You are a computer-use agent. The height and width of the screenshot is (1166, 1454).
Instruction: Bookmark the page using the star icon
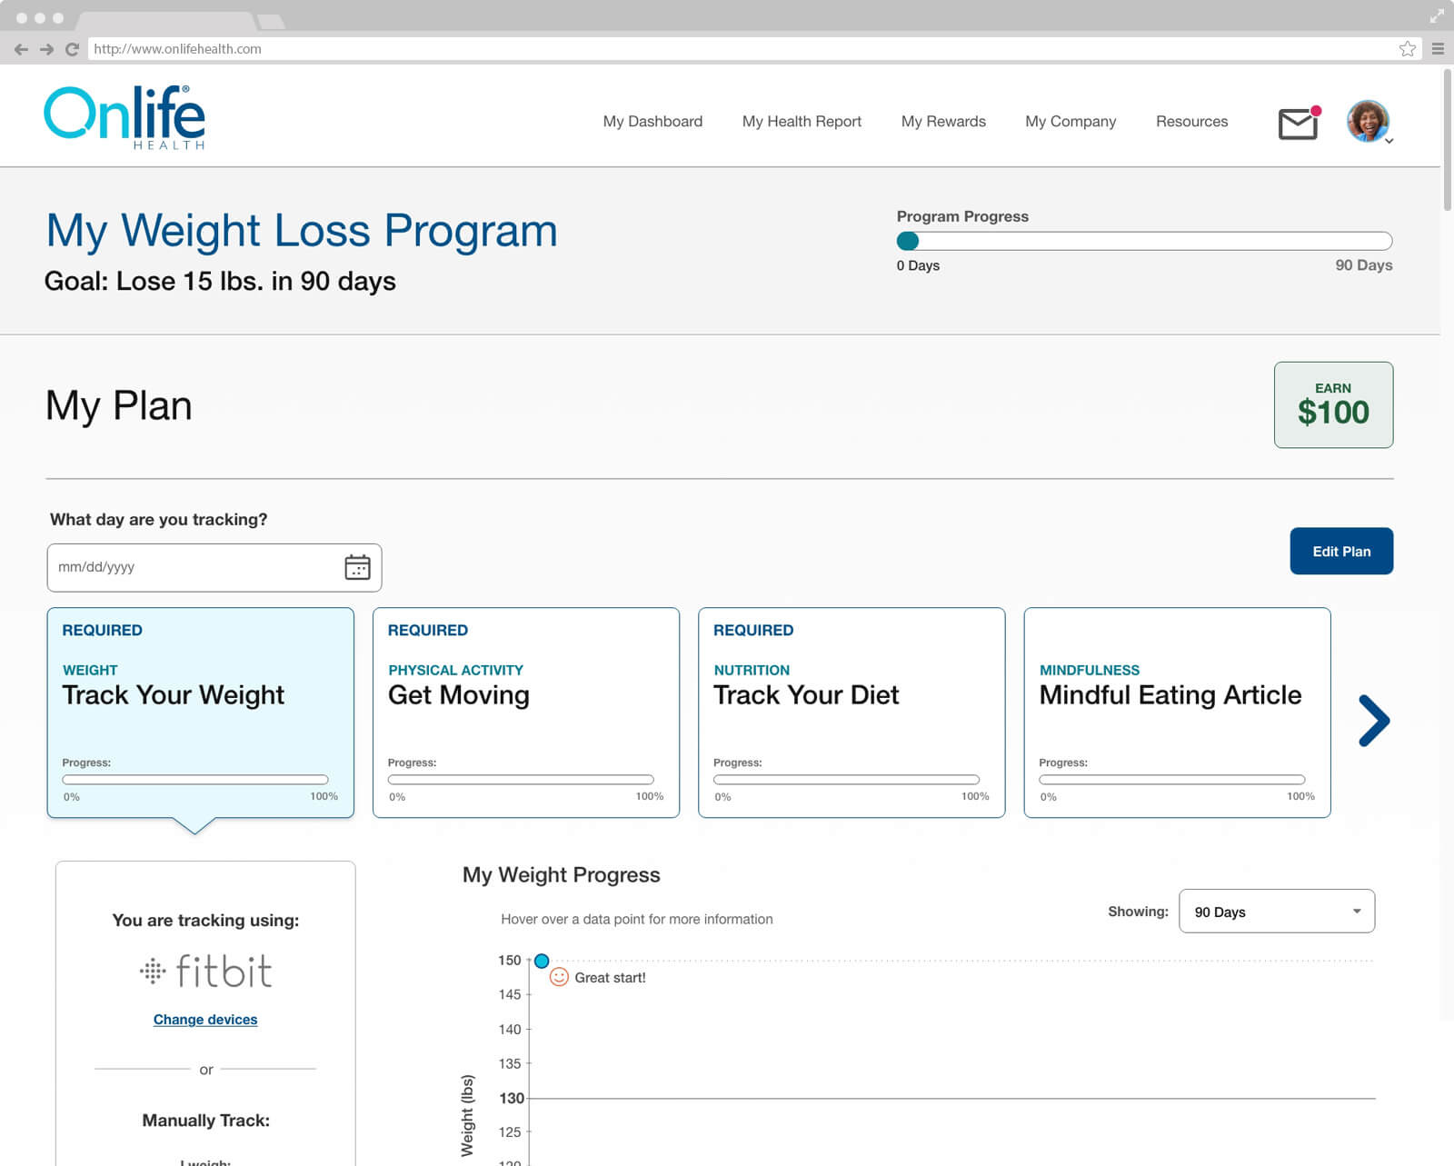[x=1407, y=49]
